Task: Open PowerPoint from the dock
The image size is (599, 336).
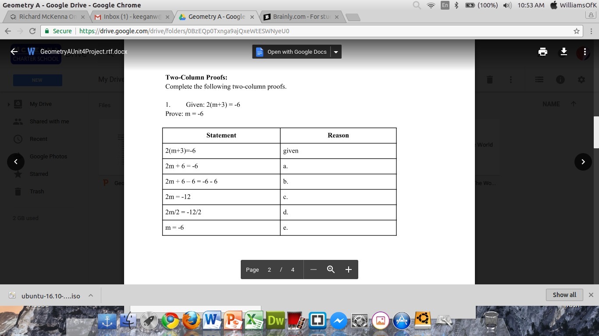Action: click(x=233, y=320)
